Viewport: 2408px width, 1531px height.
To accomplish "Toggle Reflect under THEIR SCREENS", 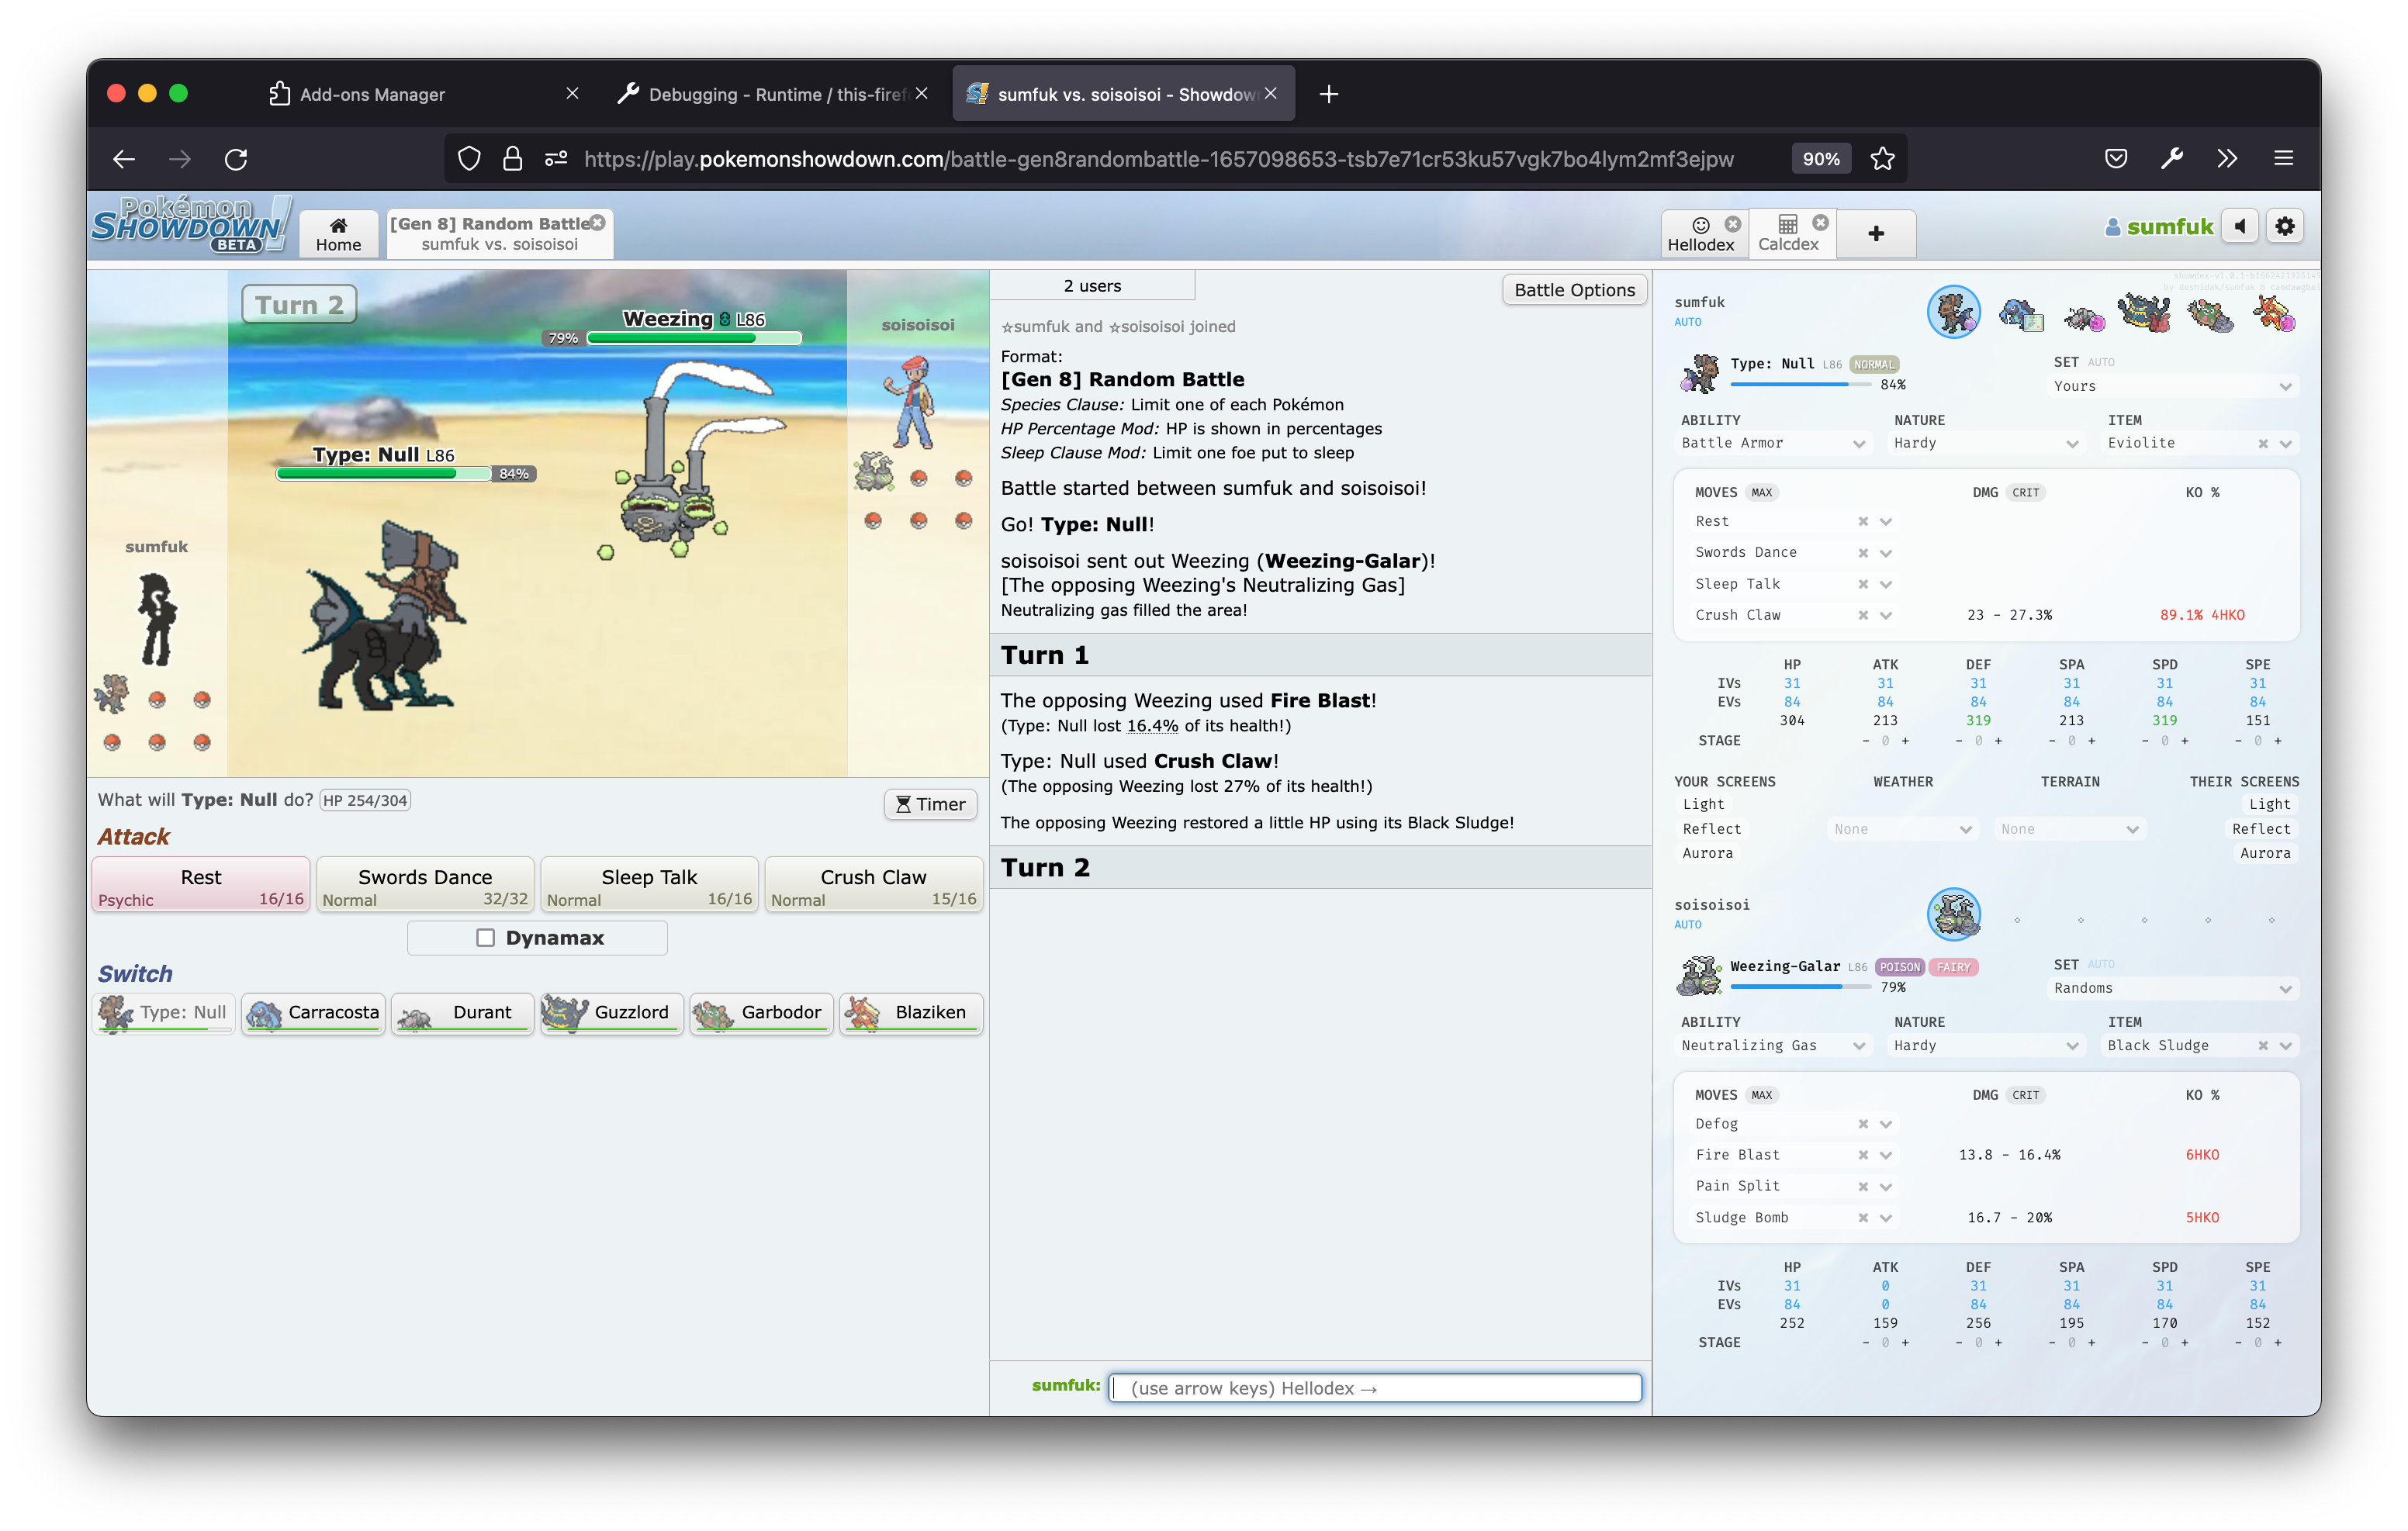I will 2261,828.
